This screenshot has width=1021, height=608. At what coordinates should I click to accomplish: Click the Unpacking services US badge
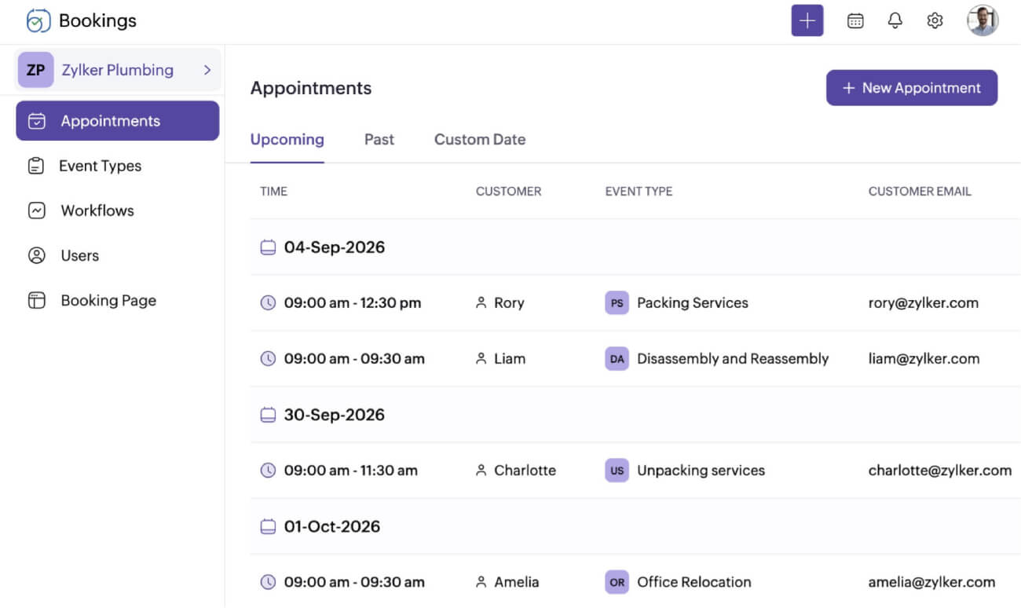617,471
